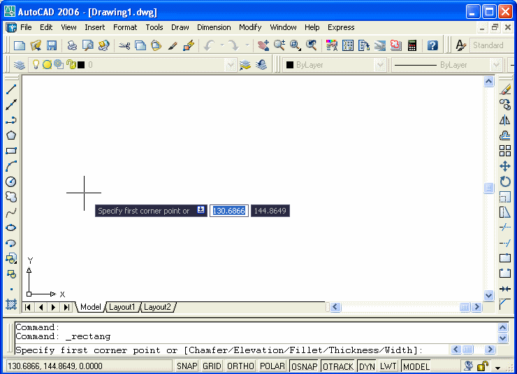Image resolution: width=517 pixels, height=374 pixels.
Task: Open the Help question mark icon
Action: 432,45
